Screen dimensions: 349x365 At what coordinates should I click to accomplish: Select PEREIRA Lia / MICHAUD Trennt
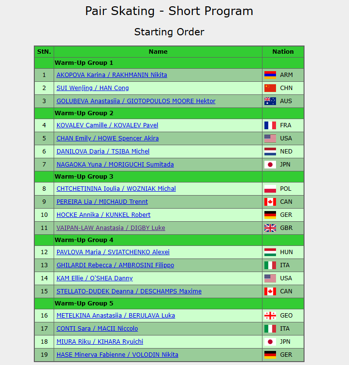[102, 202]
